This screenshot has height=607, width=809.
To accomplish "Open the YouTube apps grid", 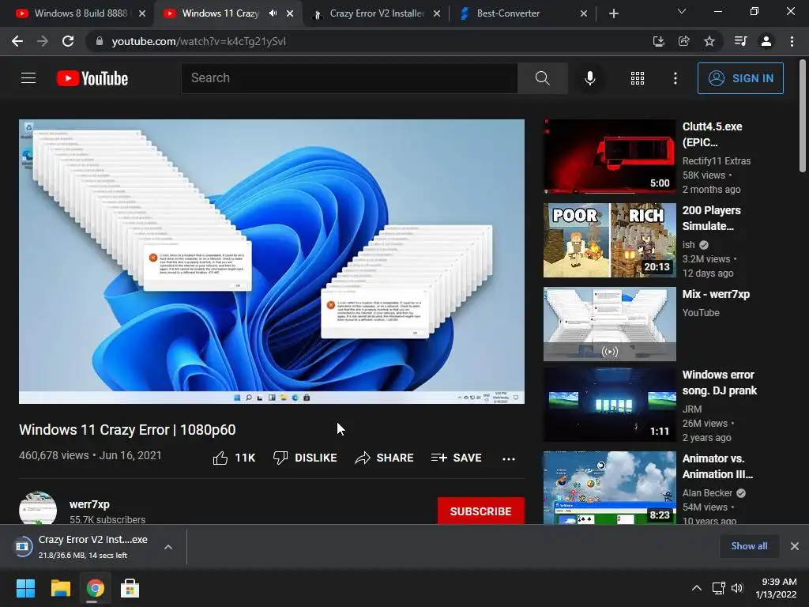I will [x=638, y=78].
